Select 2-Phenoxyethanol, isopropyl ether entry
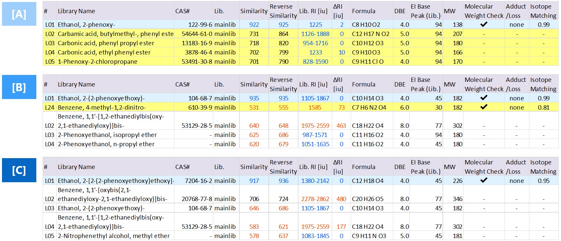 tap(107, 135)
